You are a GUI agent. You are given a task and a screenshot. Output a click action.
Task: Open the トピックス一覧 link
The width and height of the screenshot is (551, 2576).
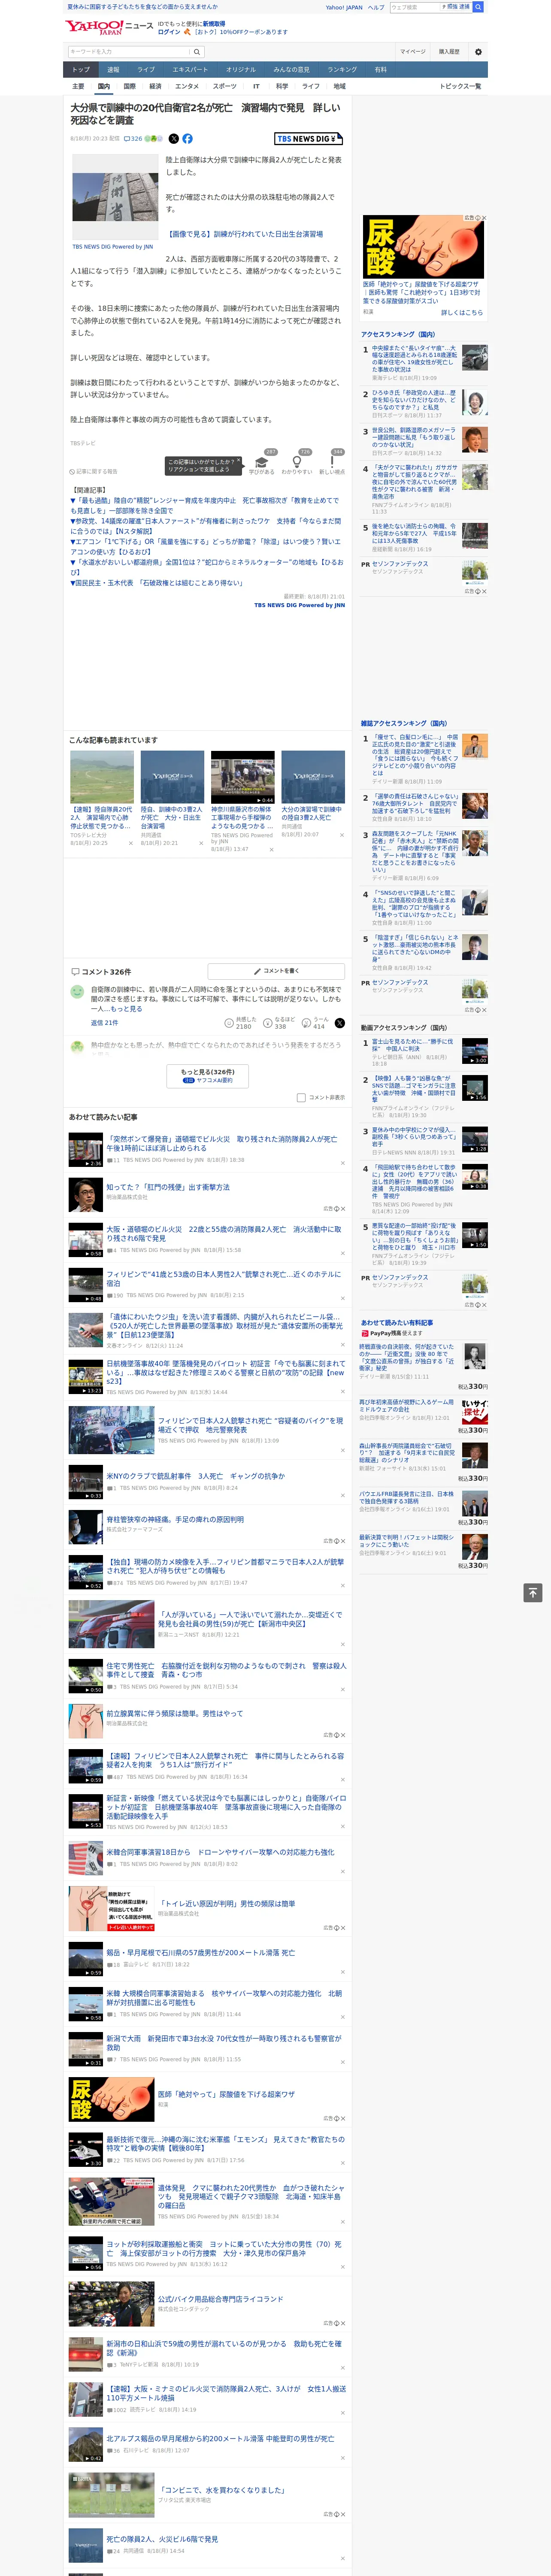460,87
